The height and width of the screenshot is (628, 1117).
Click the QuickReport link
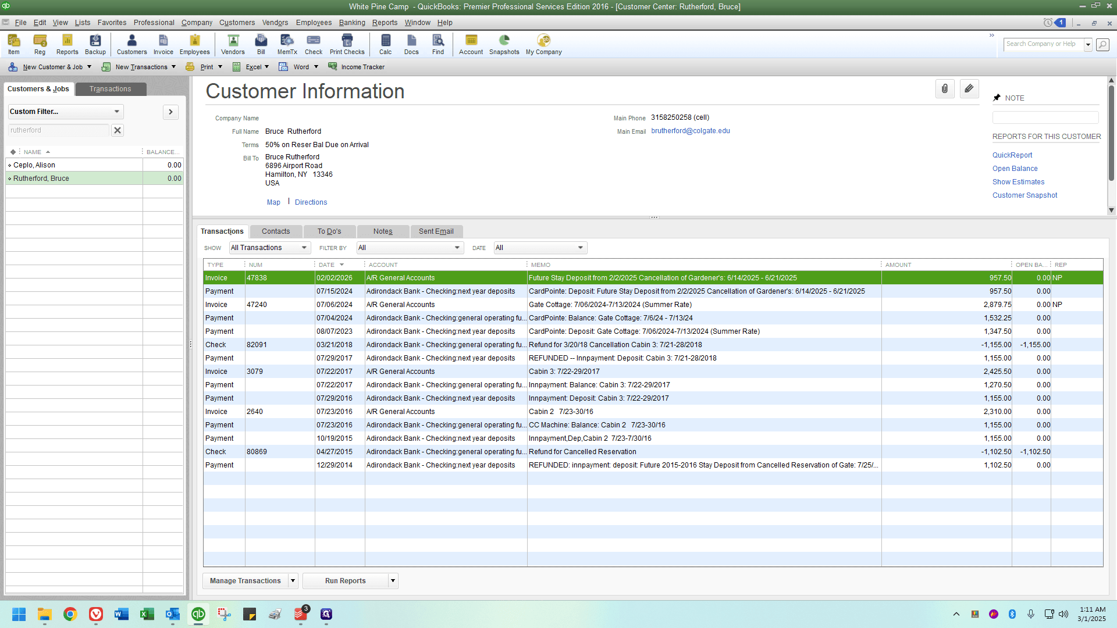[1012, 155]
